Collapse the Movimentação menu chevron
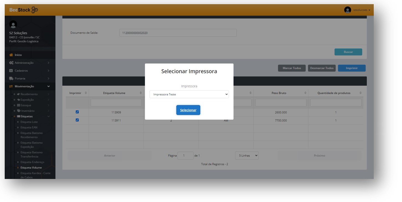The height and width of the screenshot is (202, 402). click(48, 86)
